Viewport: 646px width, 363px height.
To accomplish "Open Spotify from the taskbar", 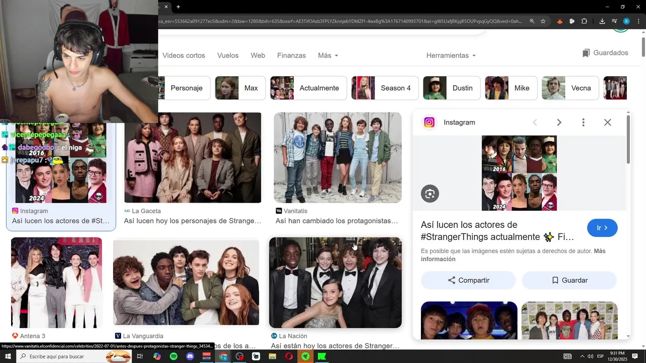I will click(x=174, y=356).
